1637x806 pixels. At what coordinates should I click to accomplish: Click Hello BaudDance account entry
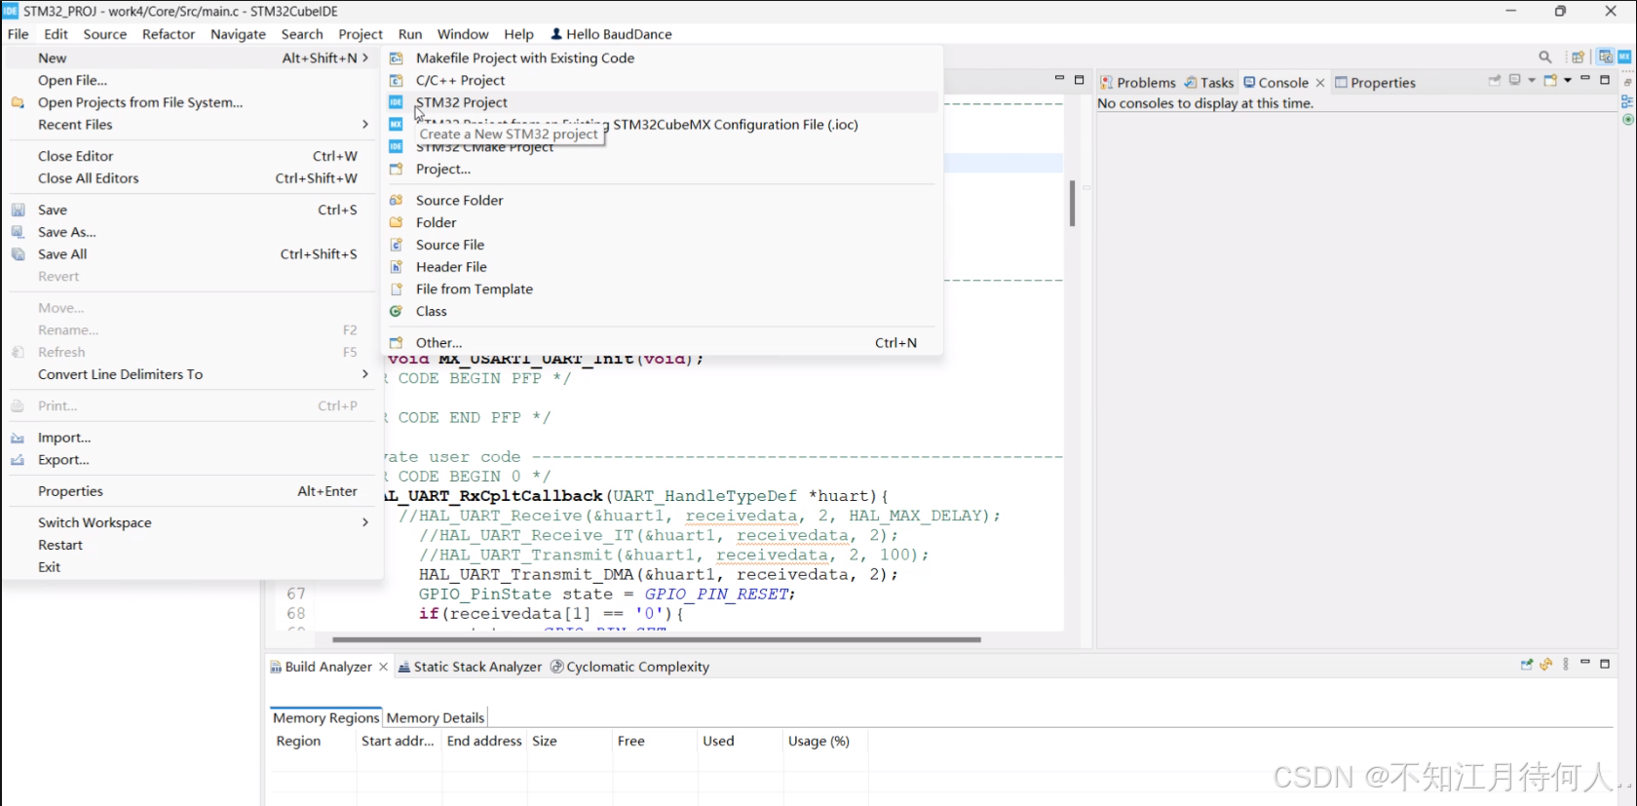click(611, 34)
